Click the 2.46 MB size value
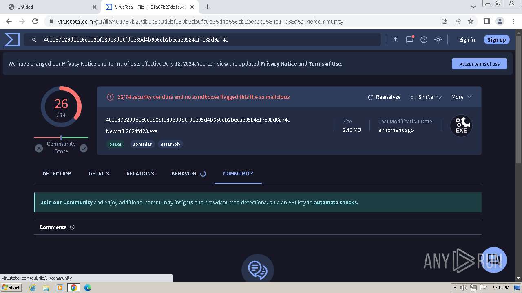 click(352, 130)
